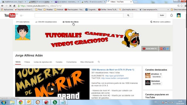This screenshot has width=187, height=105.
Task: Switch to the mail no leídos tab
Action: point(67,2)
